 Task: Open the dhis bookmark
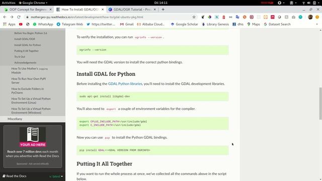point(238,24)
